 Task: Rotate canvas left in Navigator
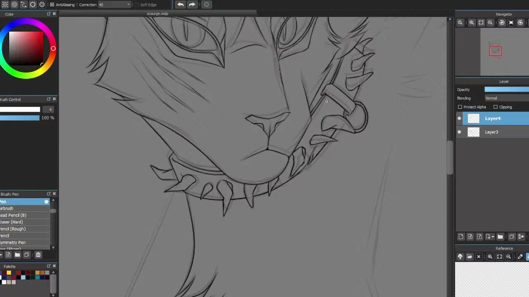click(x=502, y=23)
